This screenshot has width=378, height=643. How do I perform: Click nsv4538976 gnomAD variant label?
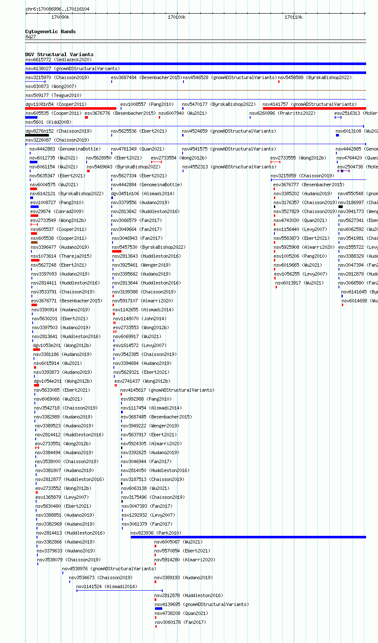coord(110,569)
